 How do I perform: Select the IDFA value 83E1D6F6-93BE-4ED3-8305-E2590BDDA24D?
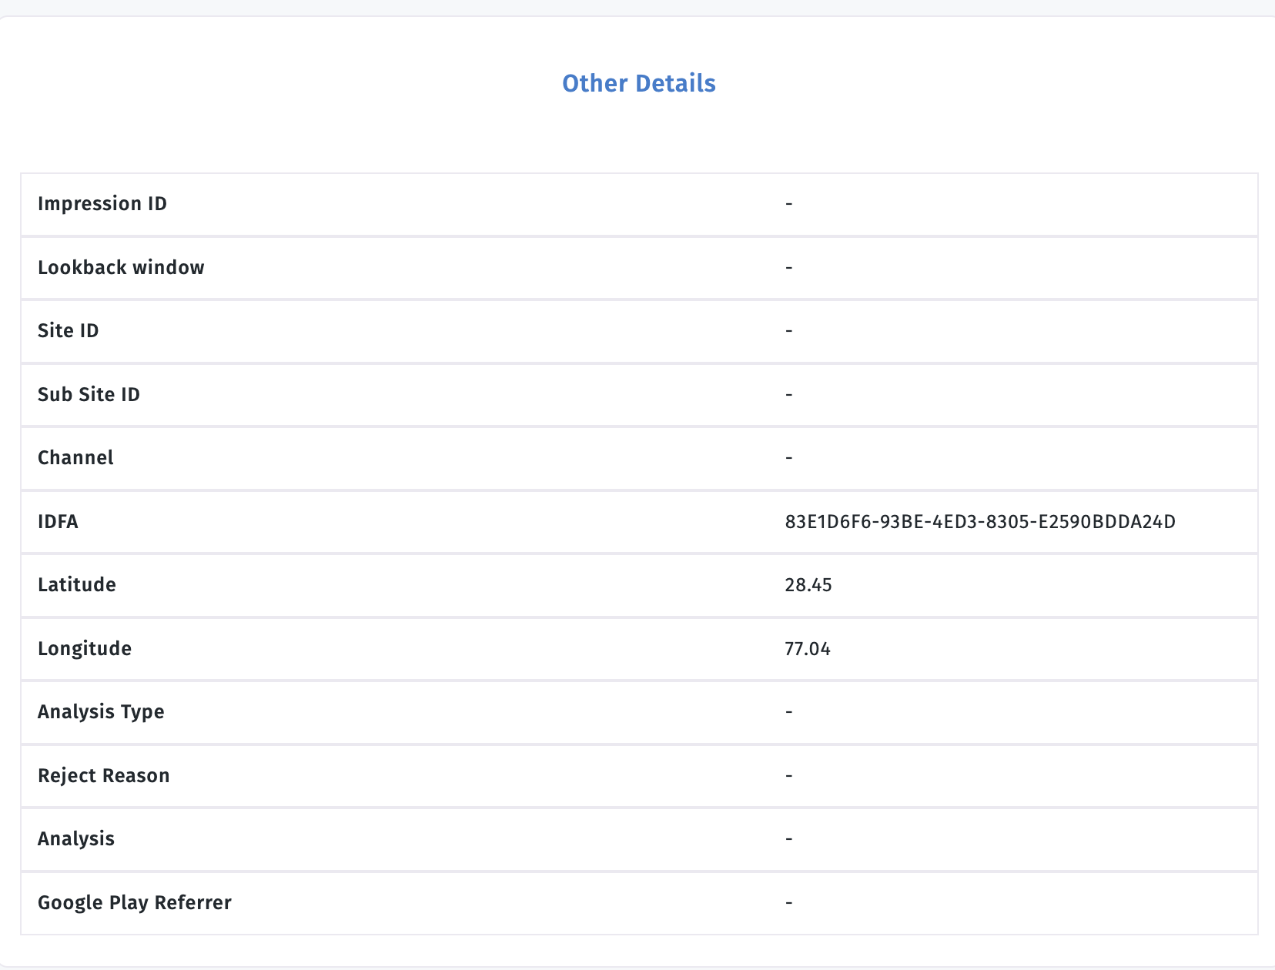pyautogui.click(x=979, y=522)
